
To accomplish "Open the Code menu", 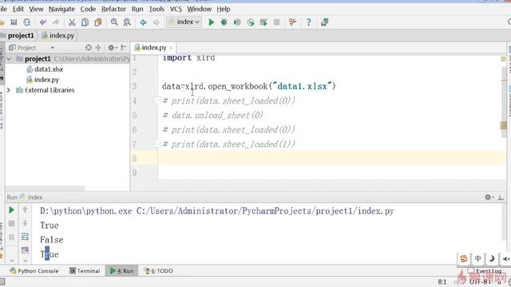I will tap(88, 9).
